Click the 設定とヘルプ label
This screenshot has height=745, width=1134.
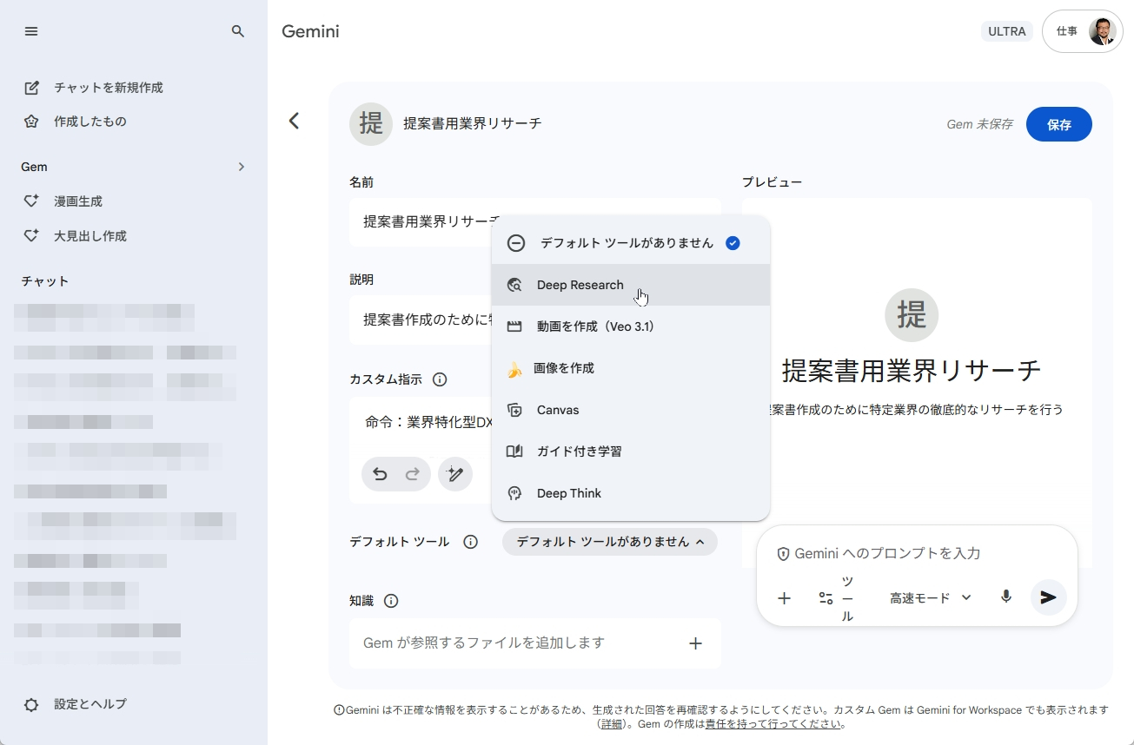click(x=90, y=704)
